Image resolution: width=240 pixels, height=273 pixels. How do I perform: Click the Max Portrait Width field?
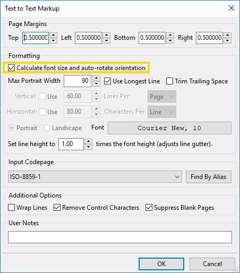click(x=78, y=81)
